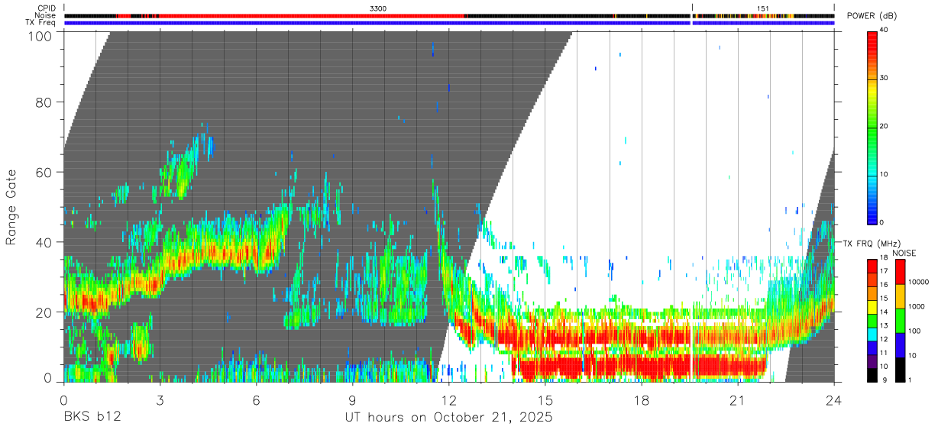
Task: Click the '10000' label on NOISE scale
Action: [917, 282]
